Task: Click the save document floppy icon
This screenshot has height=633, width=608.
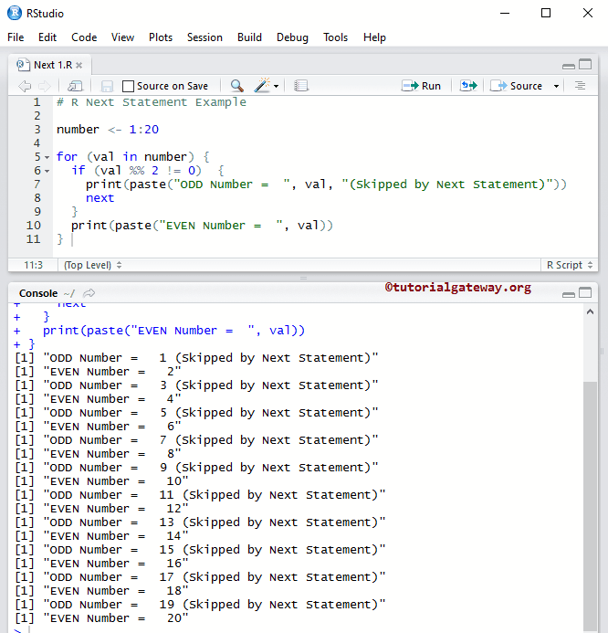Action: [107, 86]
